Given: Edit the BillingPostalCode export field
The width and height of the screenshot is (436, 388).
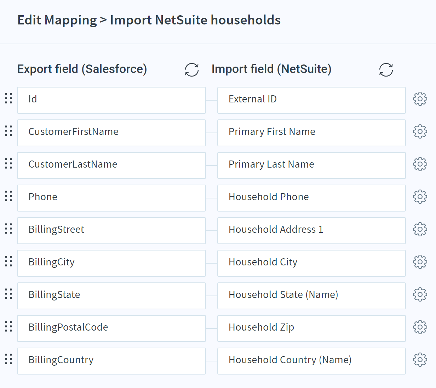Looking at the screenshot, I should (x=111, y=328).
